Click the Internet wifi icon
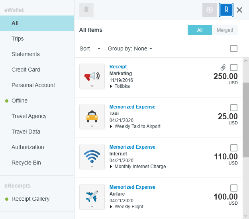249x219 pixels. point(92,157)
